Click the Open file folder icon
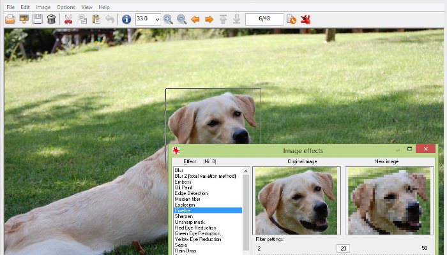 10,19
